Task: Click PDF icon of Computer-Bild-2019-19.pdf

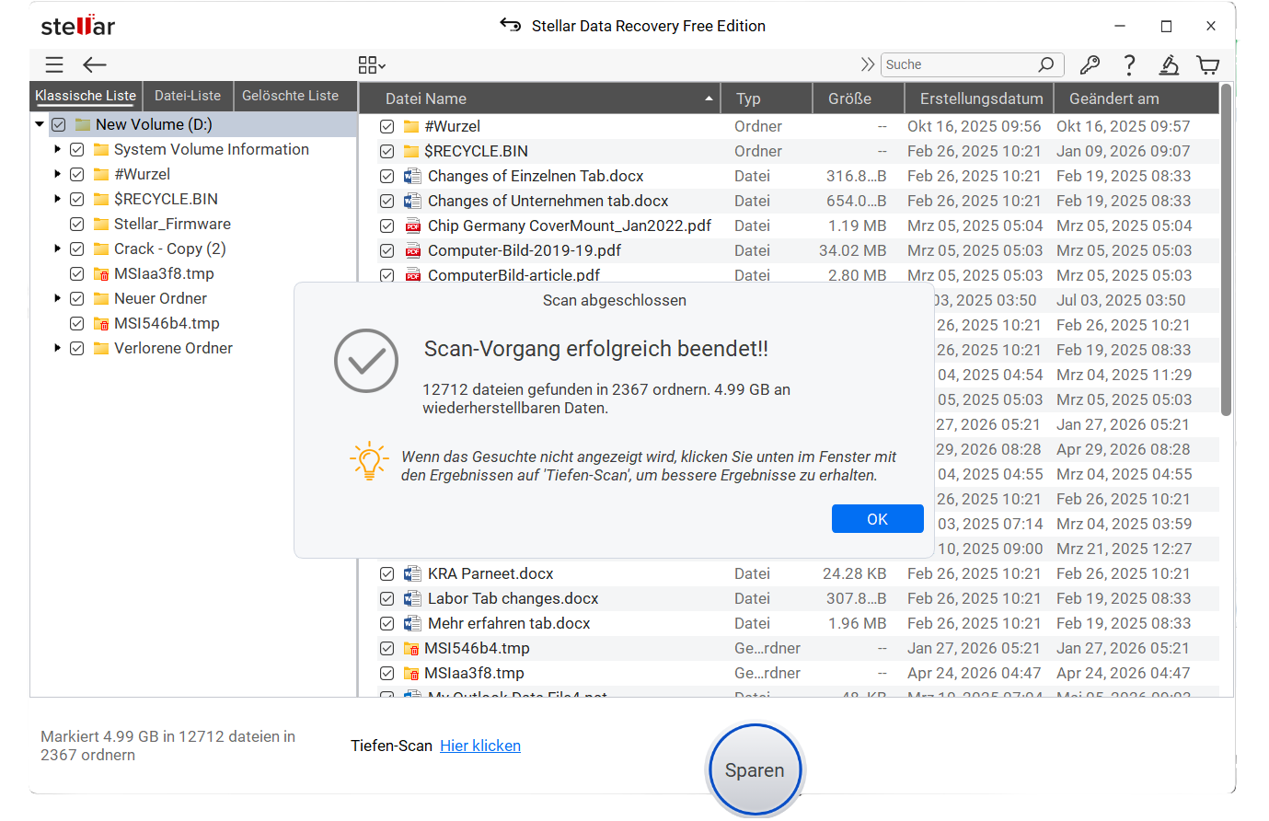Action: pyautogui.click(x=413, y=250)
